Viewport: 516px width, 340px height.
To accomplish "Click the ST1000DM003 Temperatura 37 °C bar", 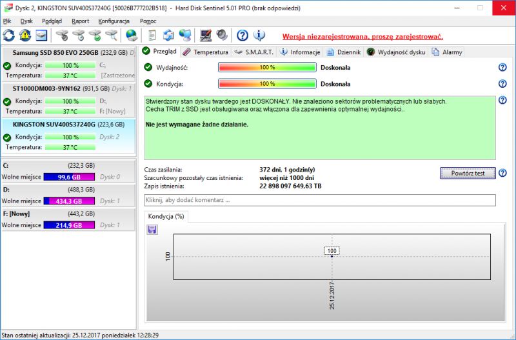I will coord(70,111).
